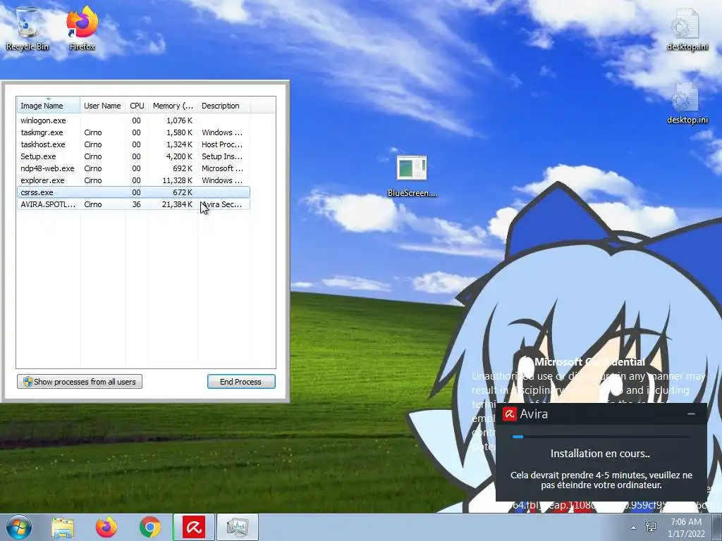Sort by User Name column header

click(x=102, y=106)
